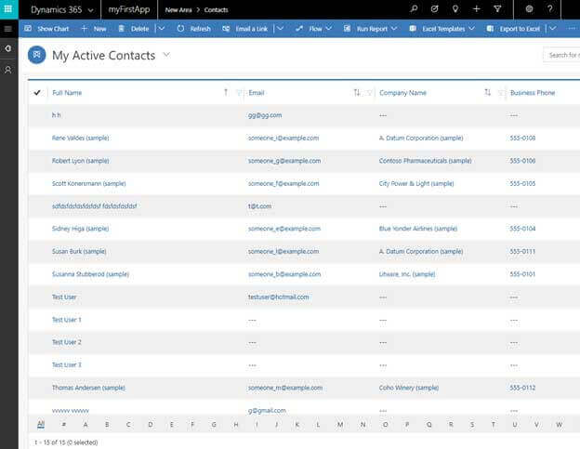This screenshot has height=449, width=580.
Task: Click the lightbulb assistant icon
Action: (455, 8)
